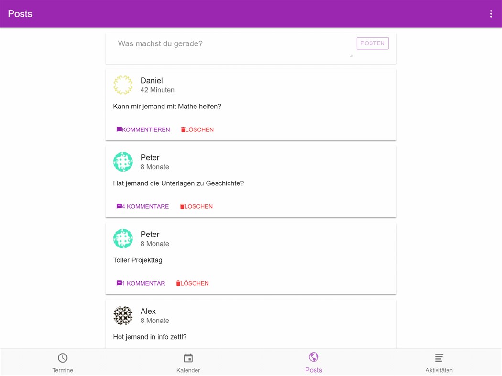Click the comment icon beside 4 KOMMENTARE
Screen dimensions: 502x376
(120, 206)
